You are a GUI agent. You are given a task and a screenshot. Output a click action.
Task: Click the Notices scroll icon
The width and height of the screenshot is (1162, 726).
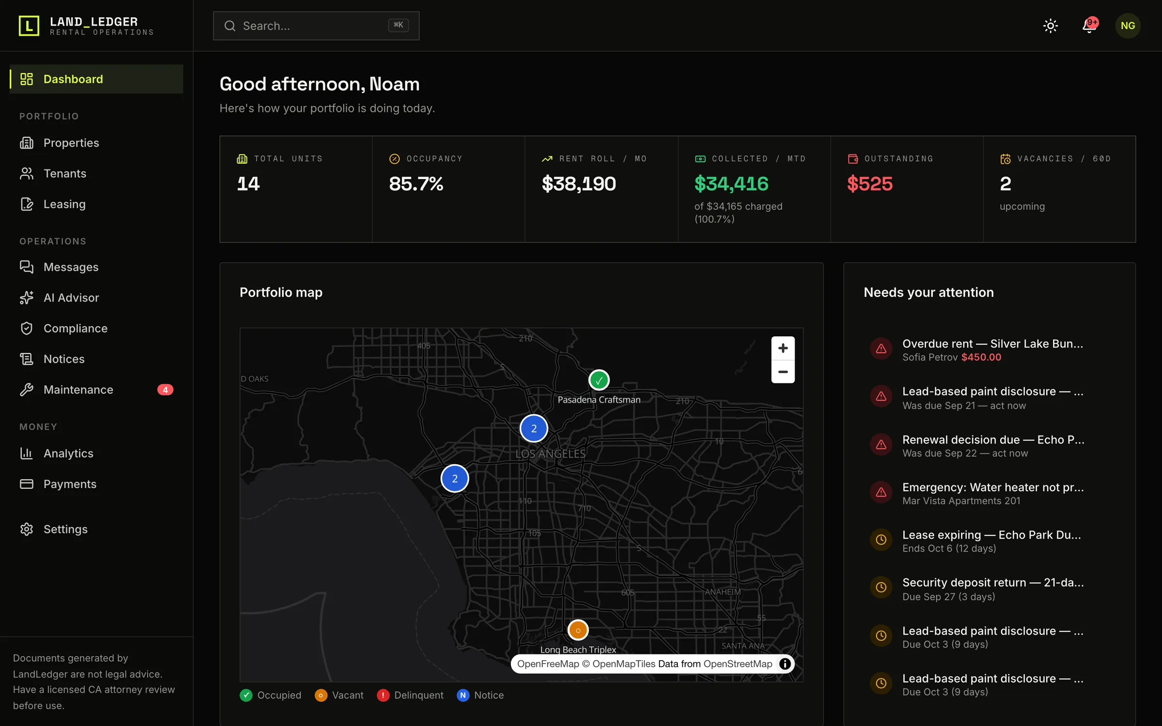click(27, 359)
